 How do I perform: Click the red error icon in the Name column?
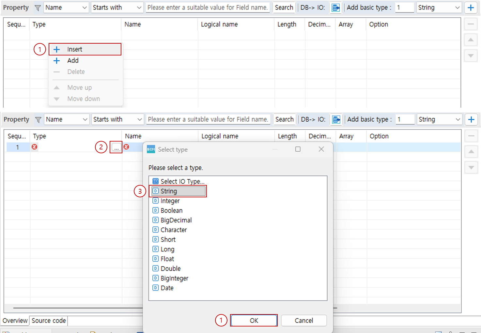click(126, 147)
